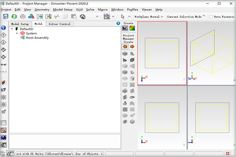Screen dimensions: 236x157
Task: Switch to the Solver Control tab
Action: [59, 24]
